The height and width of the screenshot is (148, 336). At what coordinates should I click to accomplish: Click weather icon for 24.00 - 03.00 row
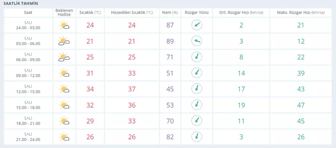tap(64, 25)
